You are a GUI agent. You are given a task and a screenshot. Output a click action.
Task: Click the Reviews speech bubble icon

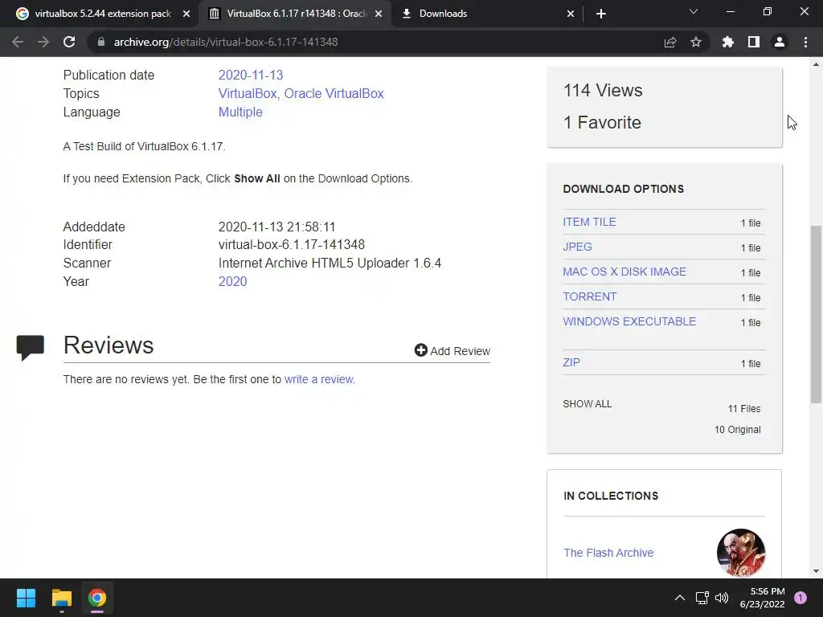pos(31,347)
